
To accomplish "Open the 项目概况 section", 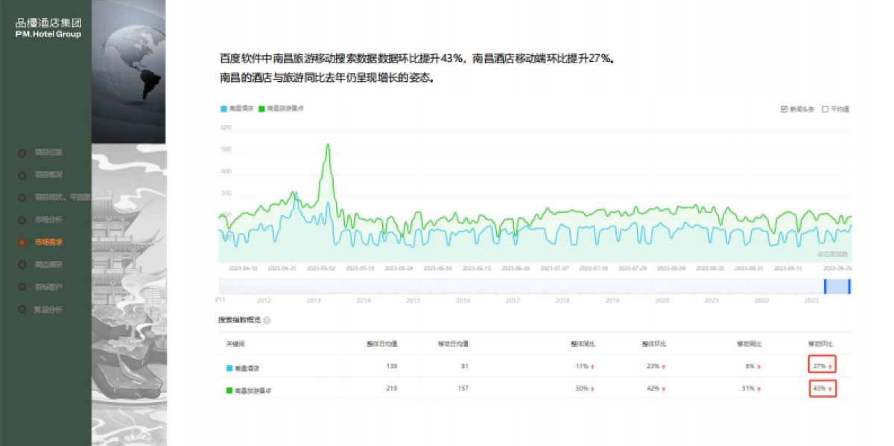I will click(x=48, y=175).
